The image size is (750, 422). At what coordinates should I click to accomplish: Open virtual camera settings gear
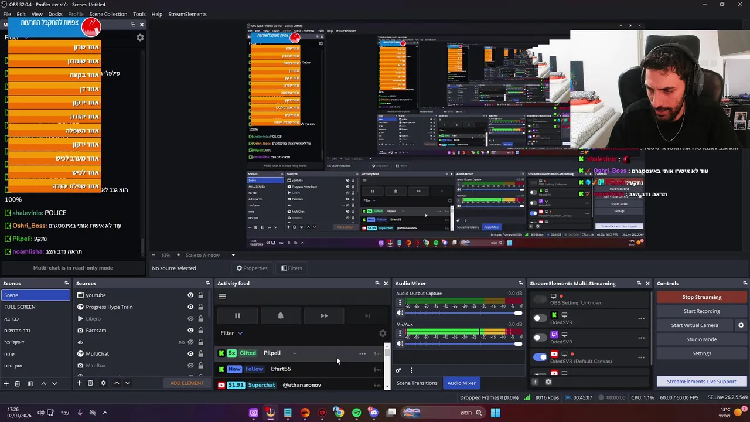click(741, 325)
